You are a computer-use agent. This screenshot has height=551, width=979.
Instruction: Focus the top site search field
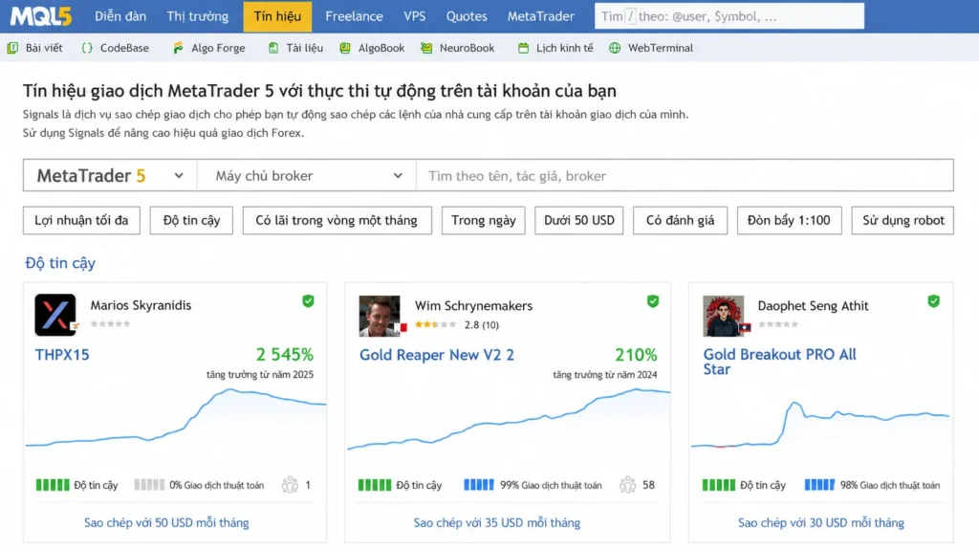729,16
